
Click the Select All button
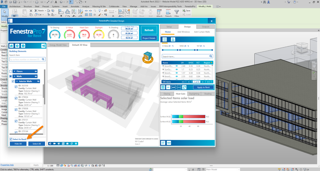(x=37, y=144)
